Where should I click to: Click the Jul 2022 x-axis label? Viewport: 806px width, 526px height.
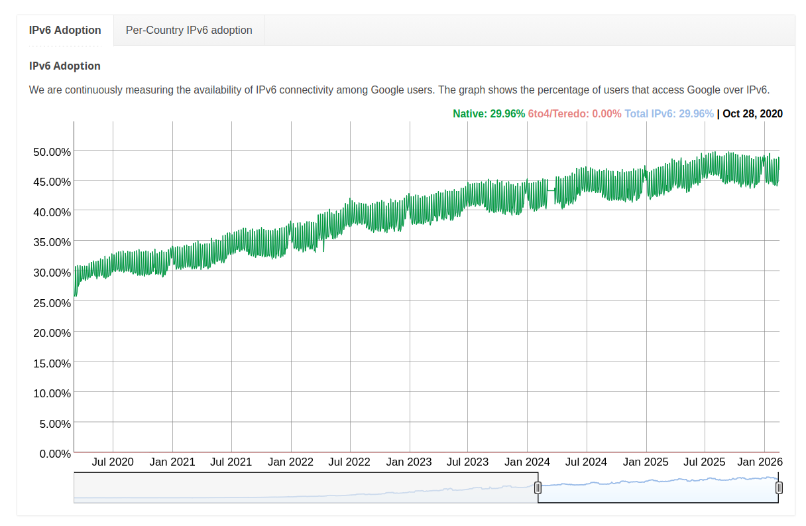(349, 462)
